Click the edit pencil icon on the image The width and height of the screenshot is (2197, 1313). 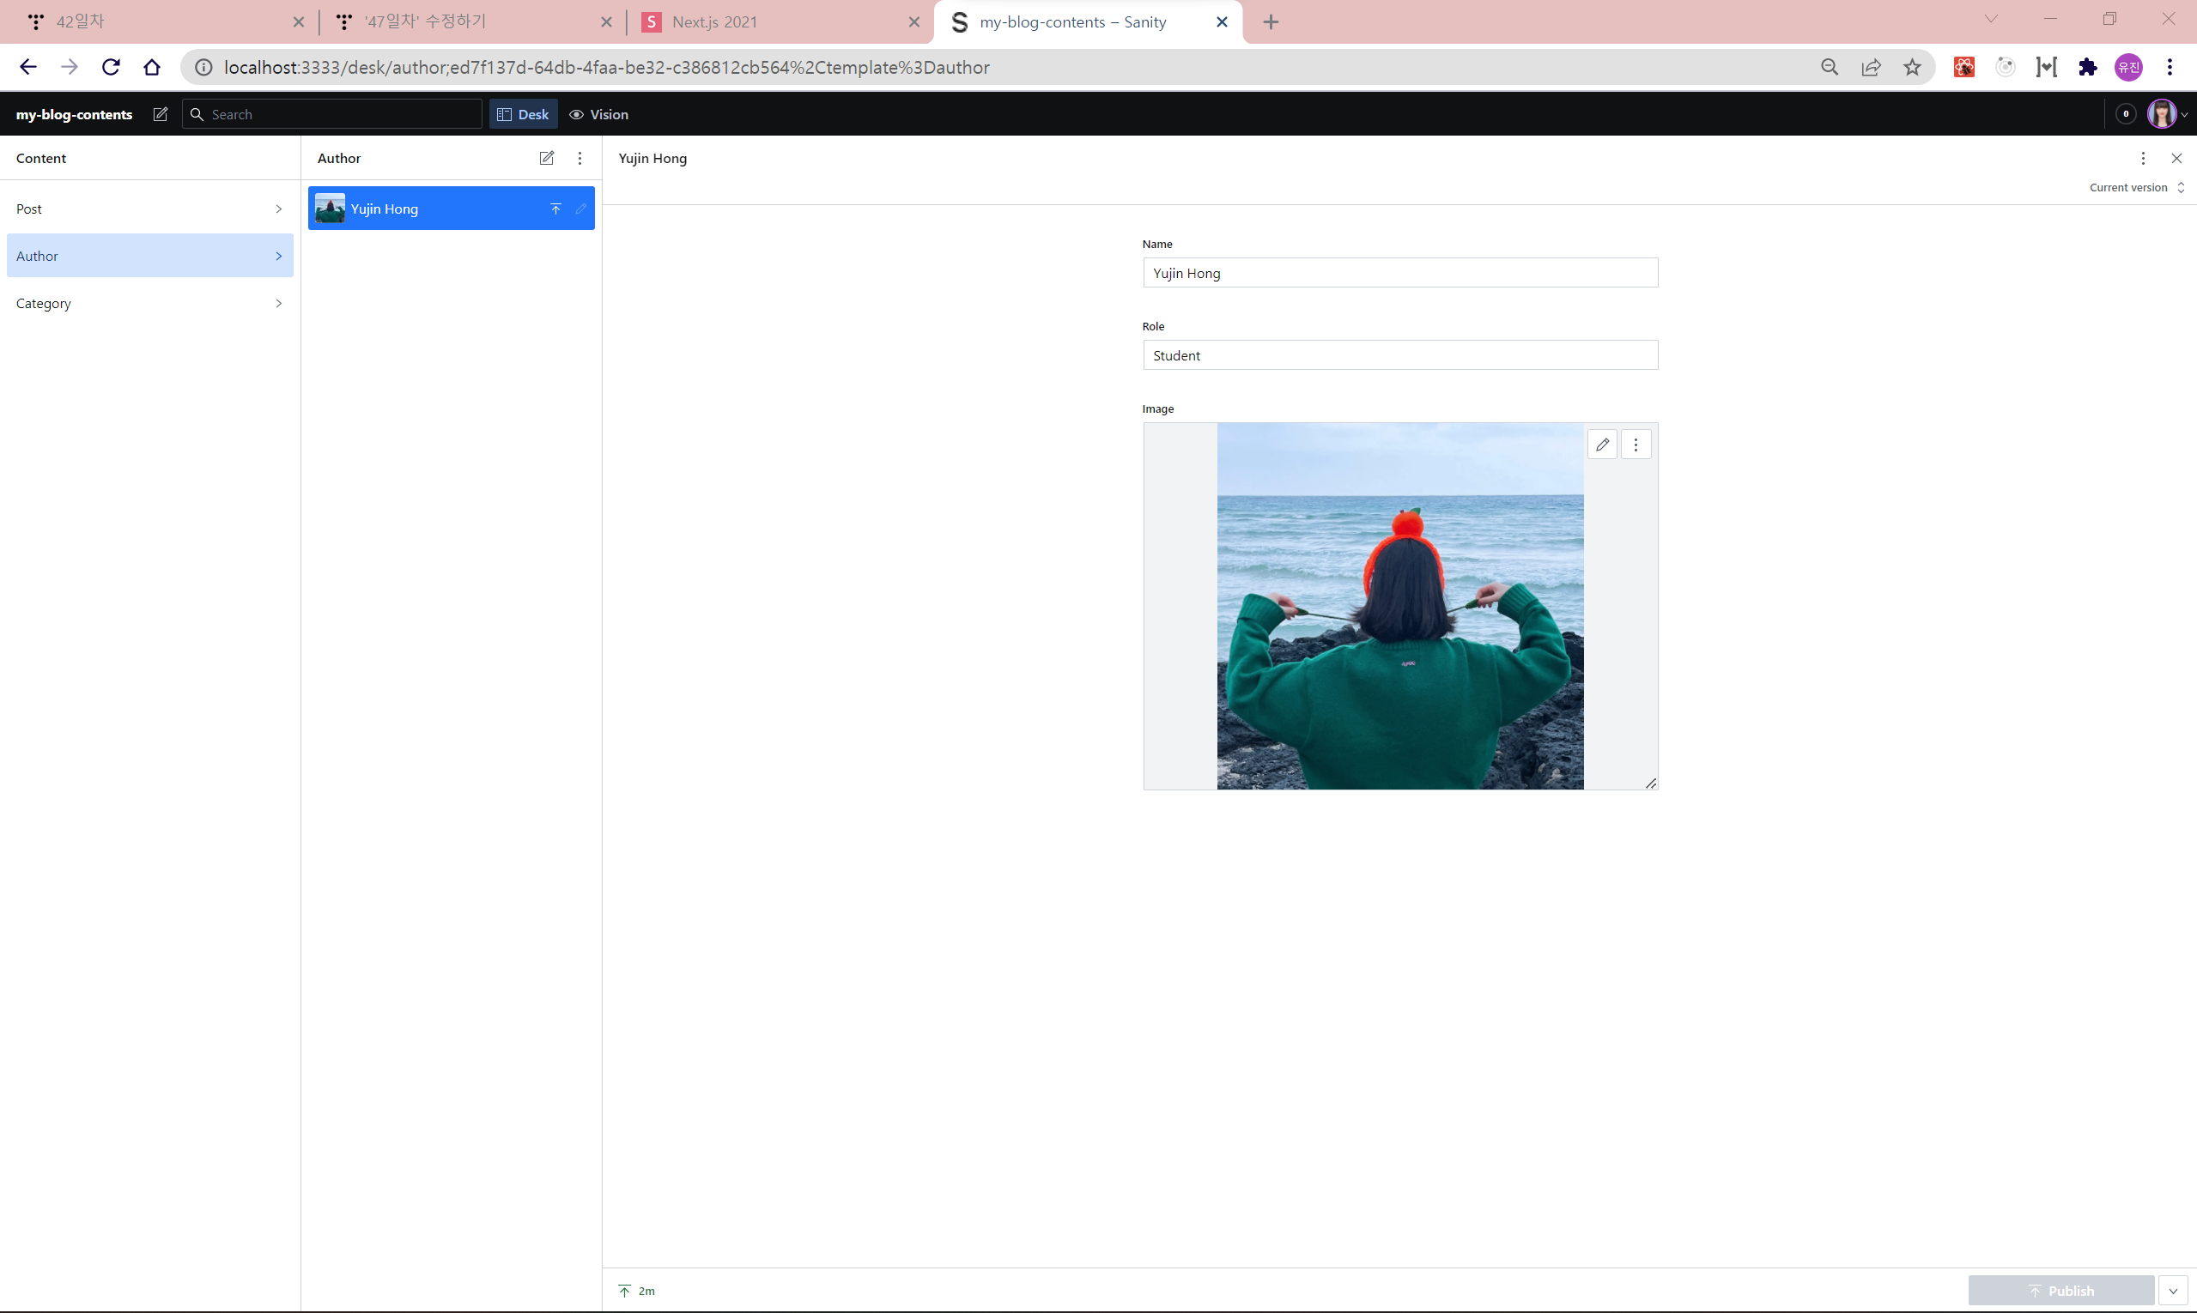(1601, 445)
